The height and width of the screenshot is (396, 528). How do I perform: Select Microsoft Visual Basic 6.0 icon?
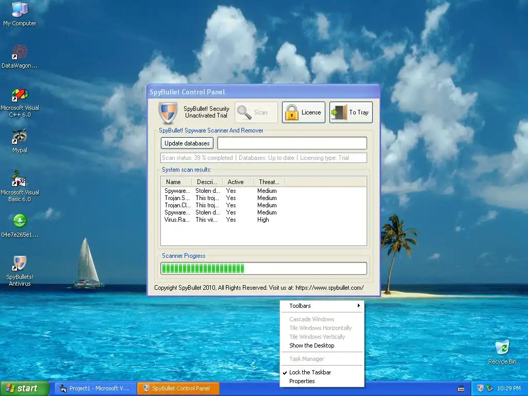(20, 186)
